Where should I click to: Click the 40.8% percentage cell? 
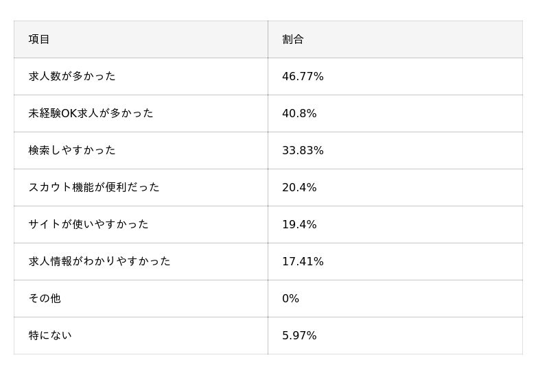[299, 114]
